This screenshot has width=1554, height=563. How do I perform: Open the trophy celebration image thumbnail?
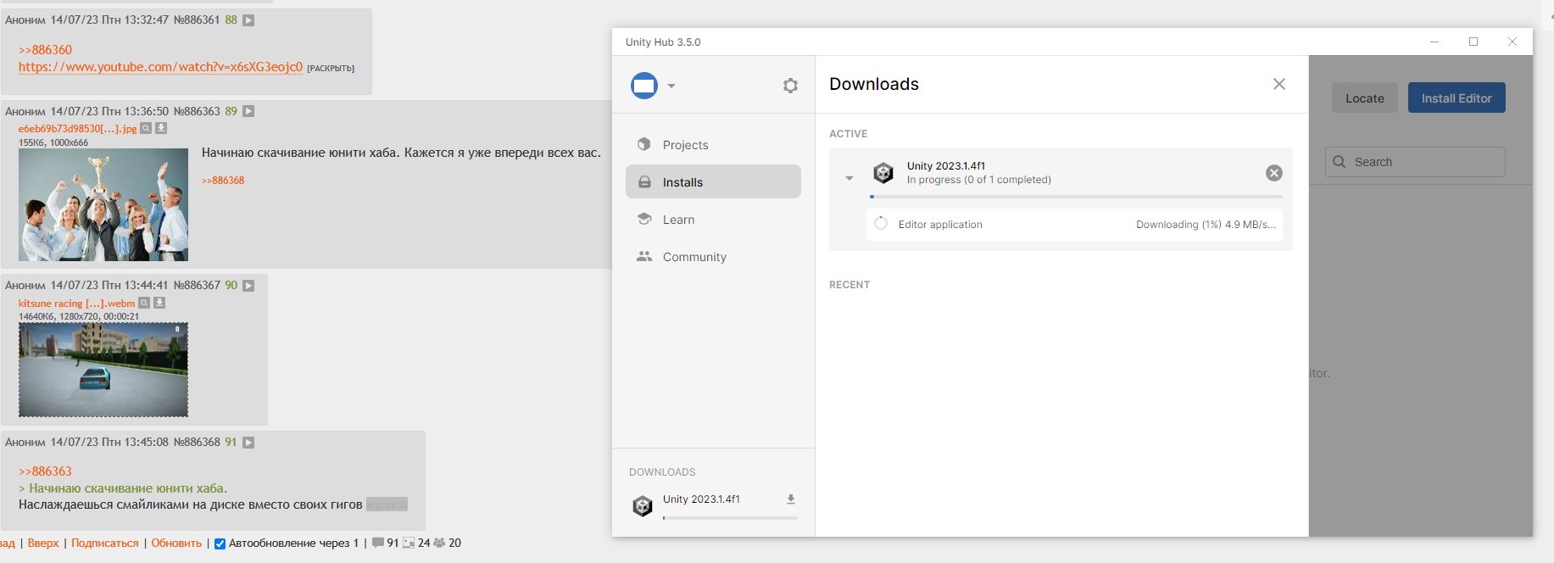pos(103,204)
